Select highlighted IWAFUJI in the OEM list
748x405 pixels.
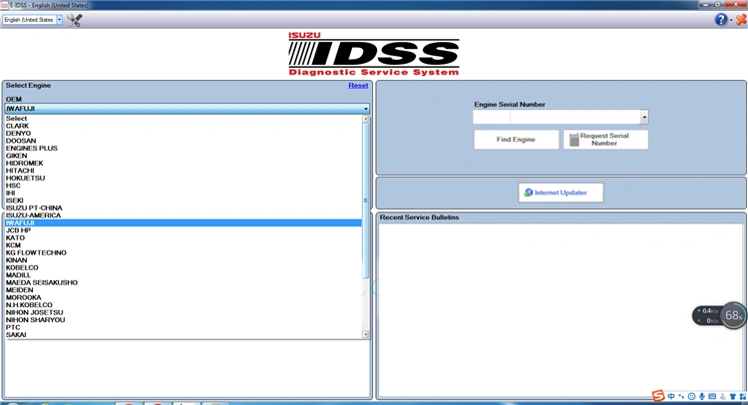click(x=184, y=222)
